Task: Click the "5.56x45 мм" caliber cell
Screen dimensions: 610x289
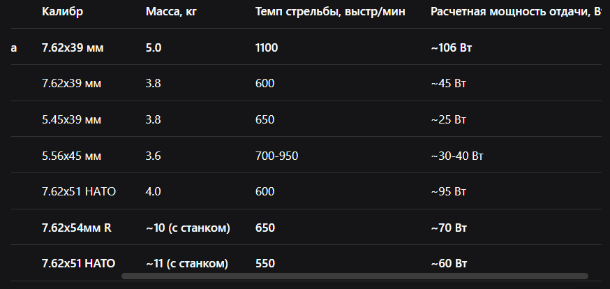Action: point(71,156)
